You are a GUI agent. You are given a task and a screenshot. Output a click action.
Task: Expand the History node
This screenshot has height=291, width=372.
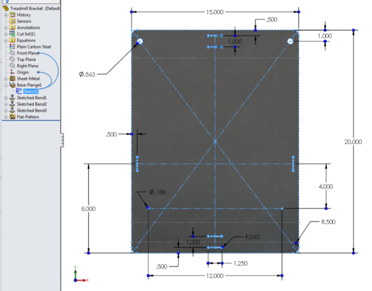(6, 15)
